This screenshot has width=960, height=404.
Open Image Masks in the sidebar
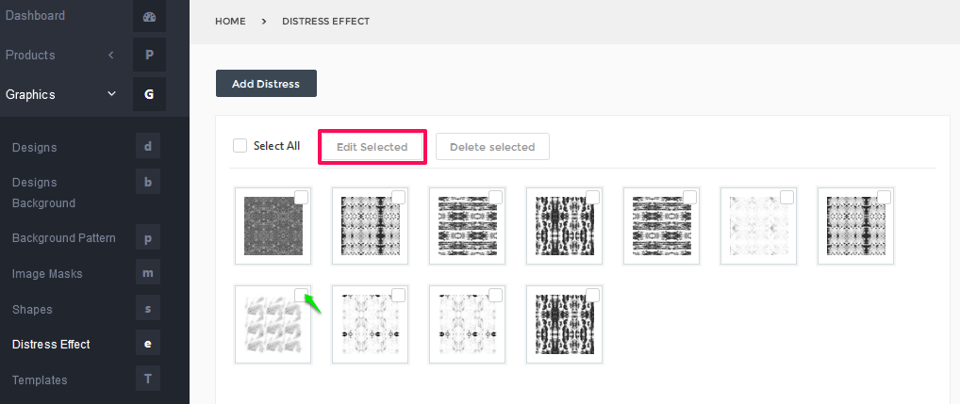coord(47,274)
